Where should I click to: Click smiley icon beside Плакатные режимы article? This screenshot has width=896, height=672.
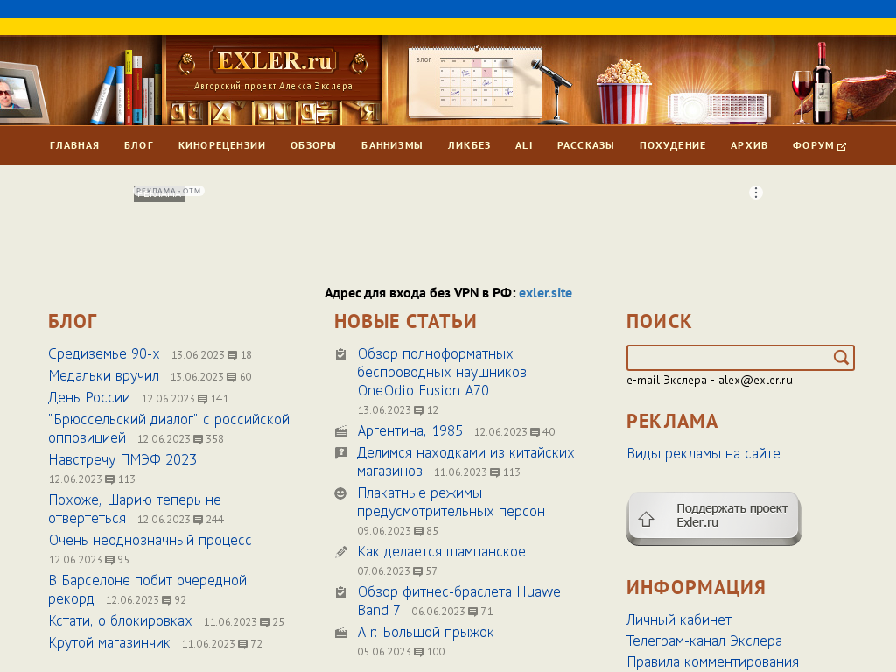coord(340,493)
